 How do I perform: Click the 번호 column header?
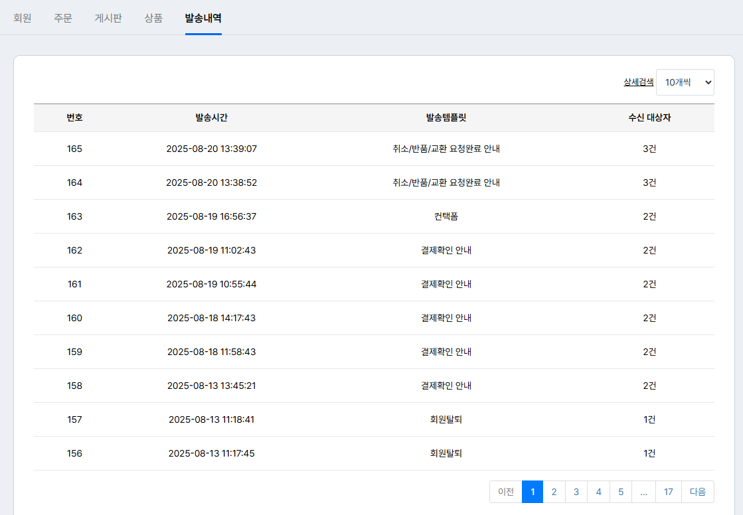tap(74, 117)
